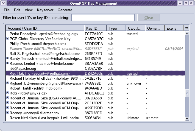
Task: Click 'trusted' on Petko Popadiyski row
Action: tap(132, 34)
